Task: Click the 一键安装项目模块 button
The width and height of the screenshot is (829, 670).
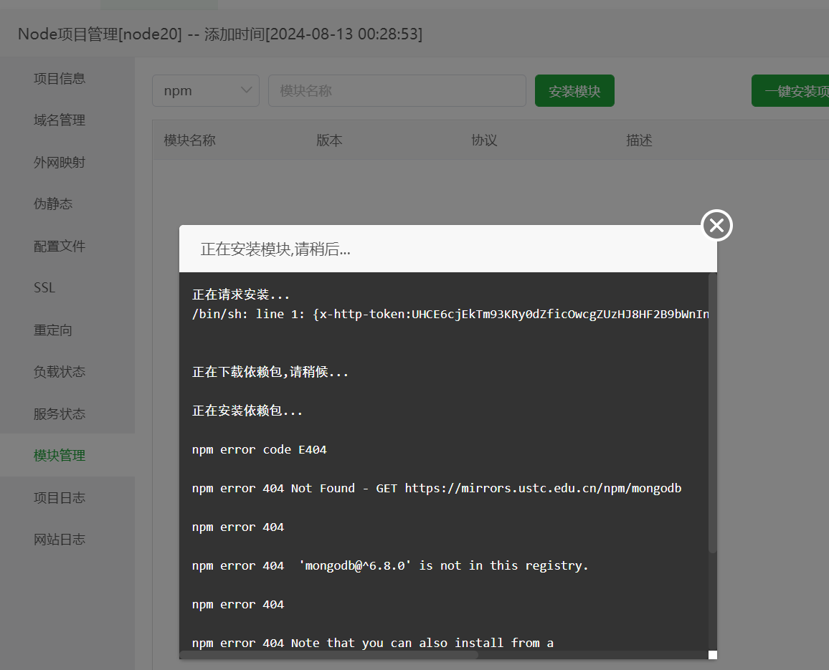Action: 790,91
